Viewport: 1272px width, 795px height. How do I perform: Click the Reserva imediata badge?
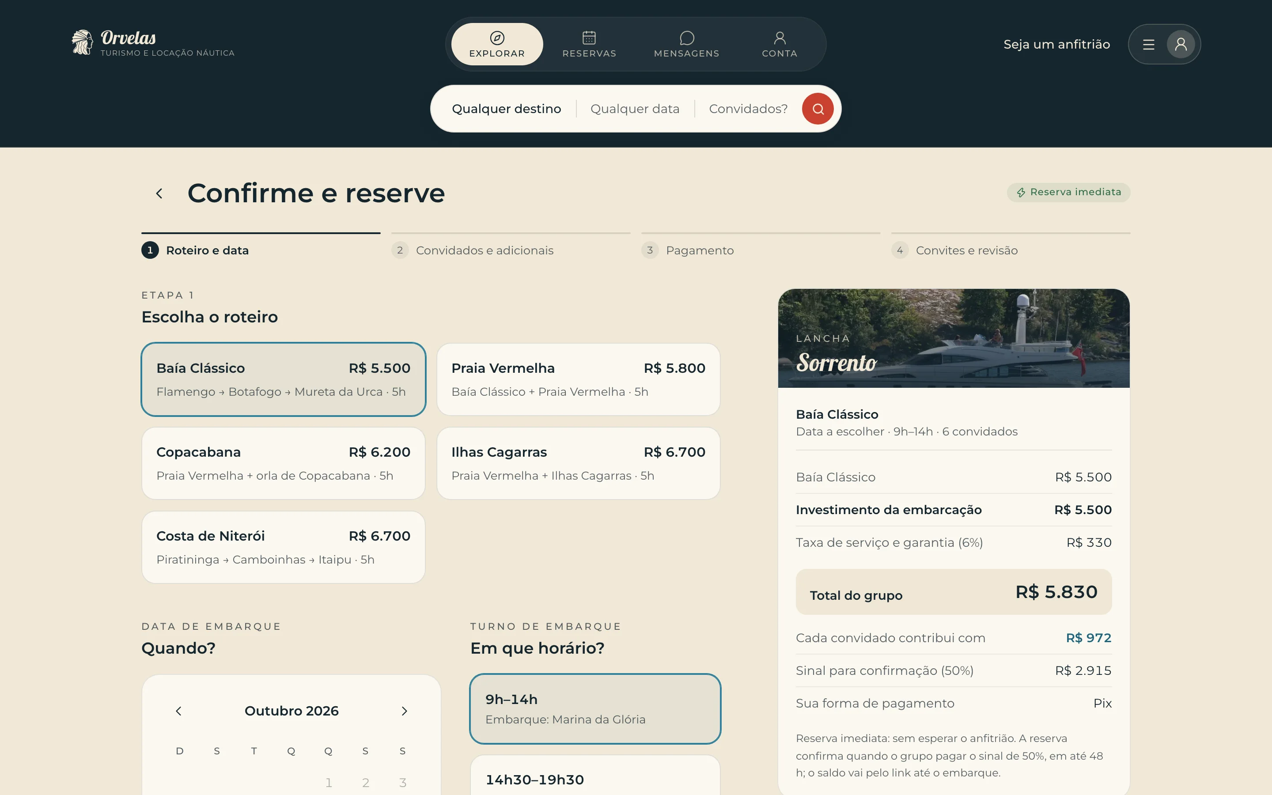1068,193
